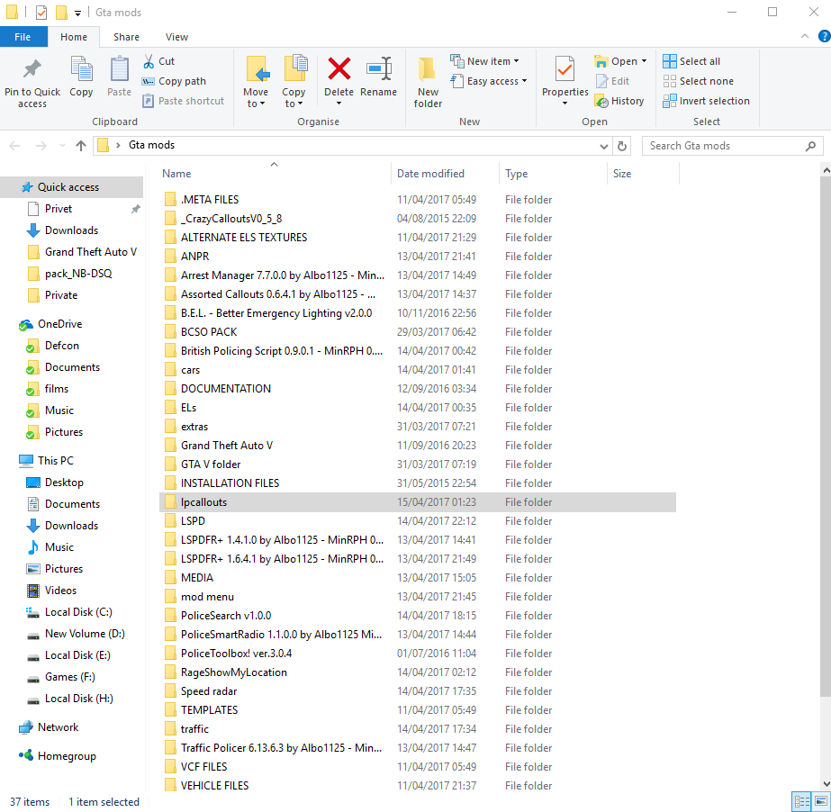Switch to Details view in status bar
This screenshot has width=831, height=812.
click(x=801, y=801)
